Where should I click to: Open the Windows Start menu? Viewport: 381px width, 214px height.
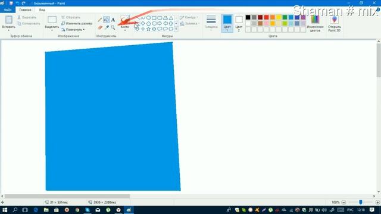pos(5,210)
